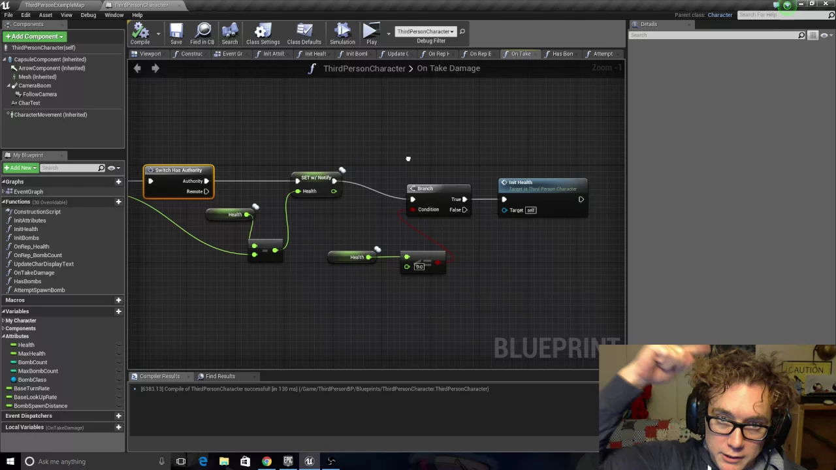Click ThirdPersonCharacter in the graph breadcrumb
The height and width of the screenshot is (470, 836).
[364, 68]
